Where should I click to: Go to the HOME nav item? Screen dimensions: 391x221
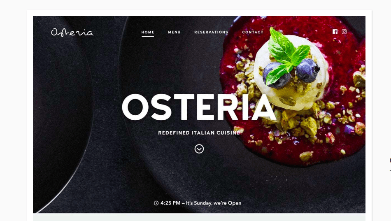tap(148, 32)
